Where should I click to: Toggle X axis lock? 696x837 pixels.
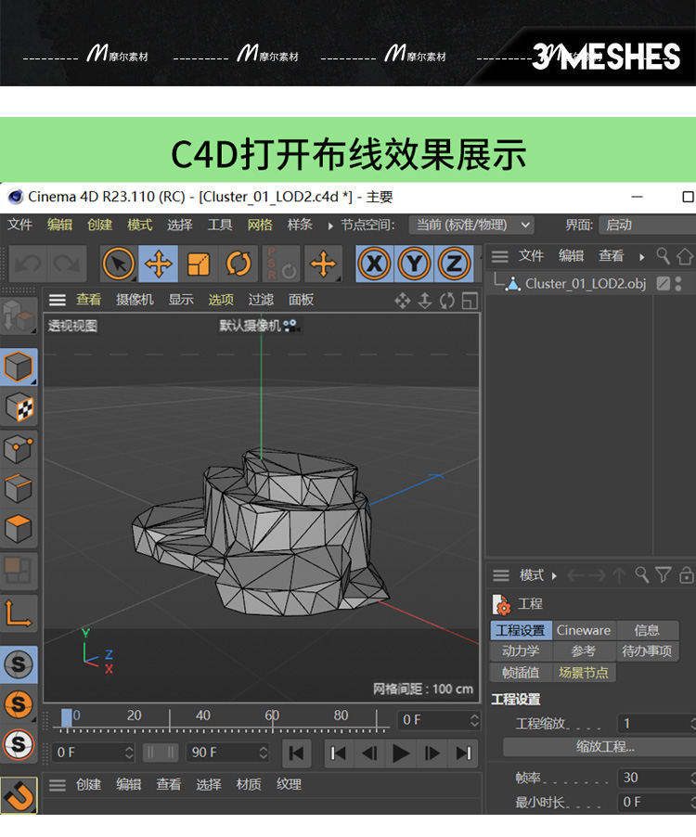coord(374,264)
